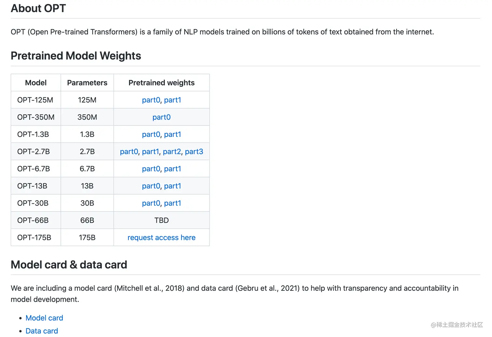Click OPT-2.7B part3 link
The width and height of the screenshot is (492, 337).
tap(194, 152)
